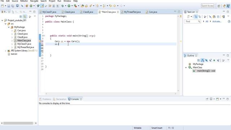This screenshot has height=130, width=231.
Task: Expand JRE System Library node
Action: coord(5,51)
